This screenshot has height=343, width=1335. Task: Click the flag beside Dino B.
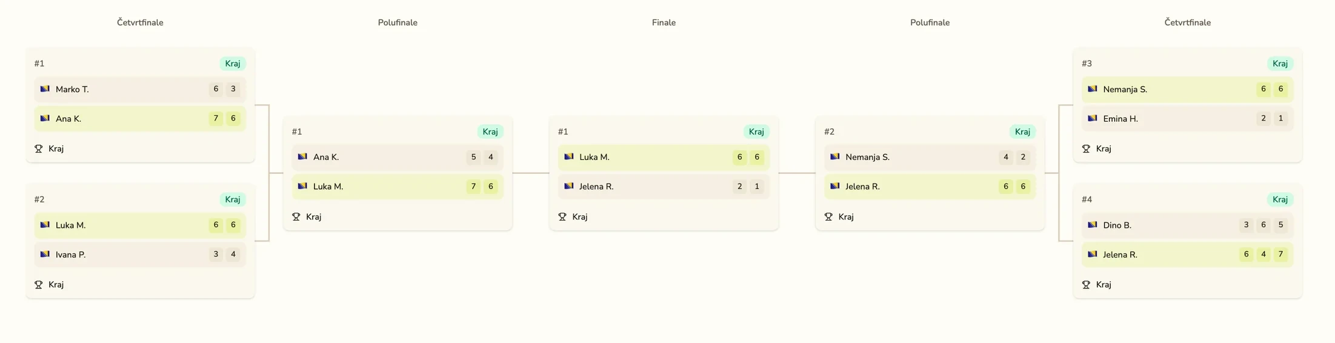(x=1093, y=225)
